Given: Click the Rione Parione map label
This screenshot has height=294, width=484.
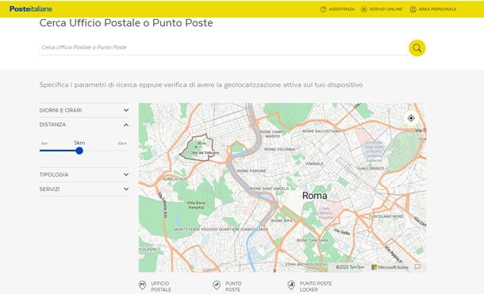Looking at the screenshot, I should click(252, 170).
